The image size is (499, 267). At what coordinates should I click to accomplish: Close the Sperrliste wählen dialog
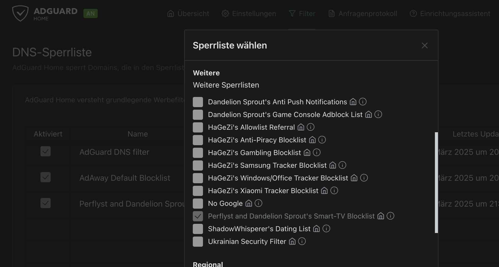[x=424, y=45]
